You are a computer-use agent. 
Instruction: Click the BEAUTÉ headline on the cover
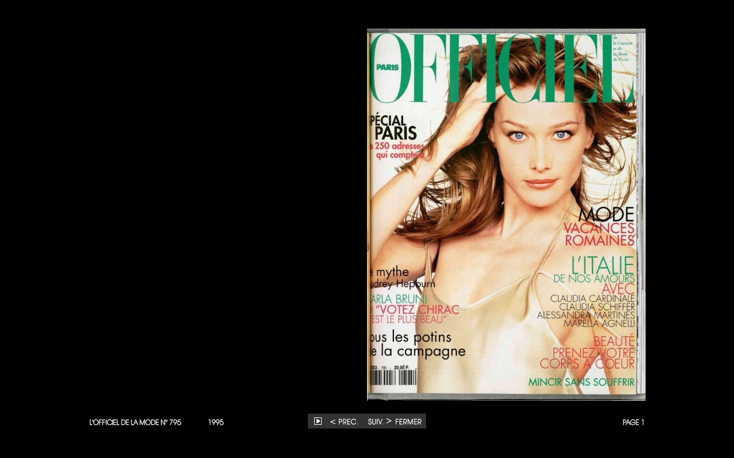pyautogui.click(x=614, y=341)
